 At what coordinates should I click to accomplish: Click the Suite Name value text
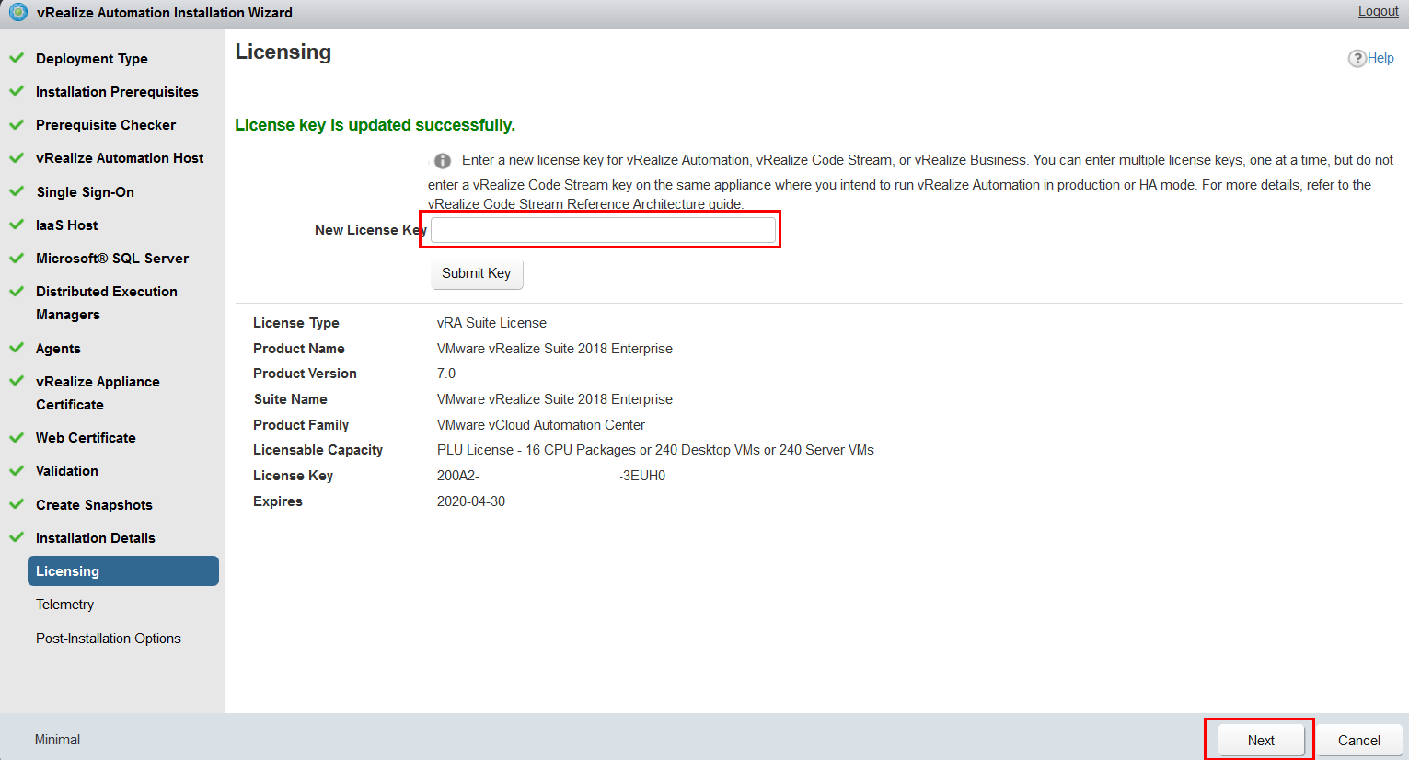point(555,399)
